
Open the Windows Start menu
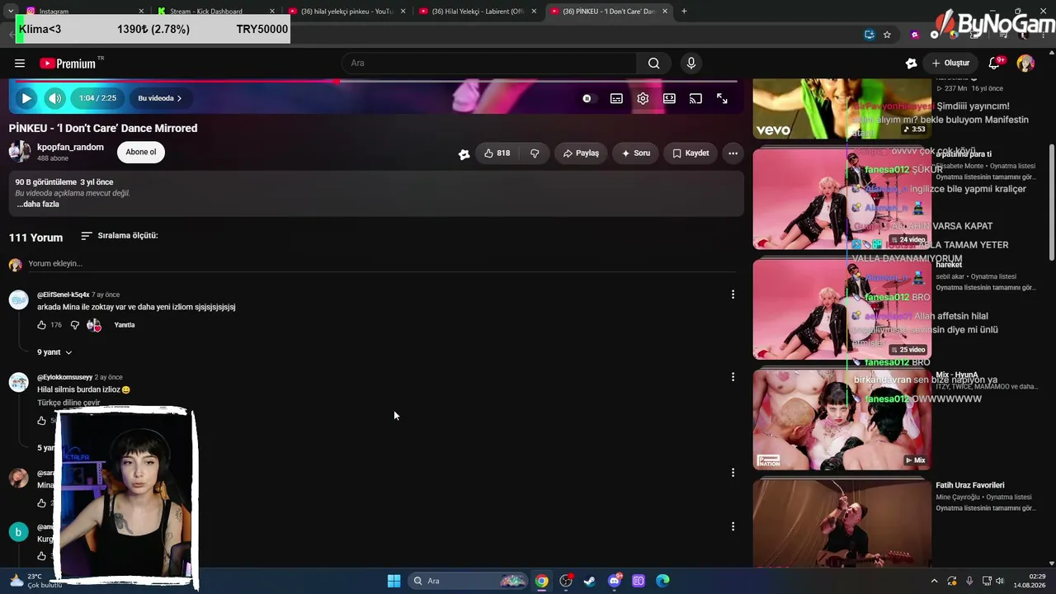pos(394,581)
